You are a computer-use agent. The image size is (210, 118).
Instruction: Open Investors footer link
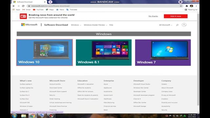click(165, 99)
